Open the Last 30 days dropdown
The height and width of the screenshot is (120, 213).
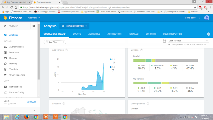pyautogui.click(x=188, y=41)
